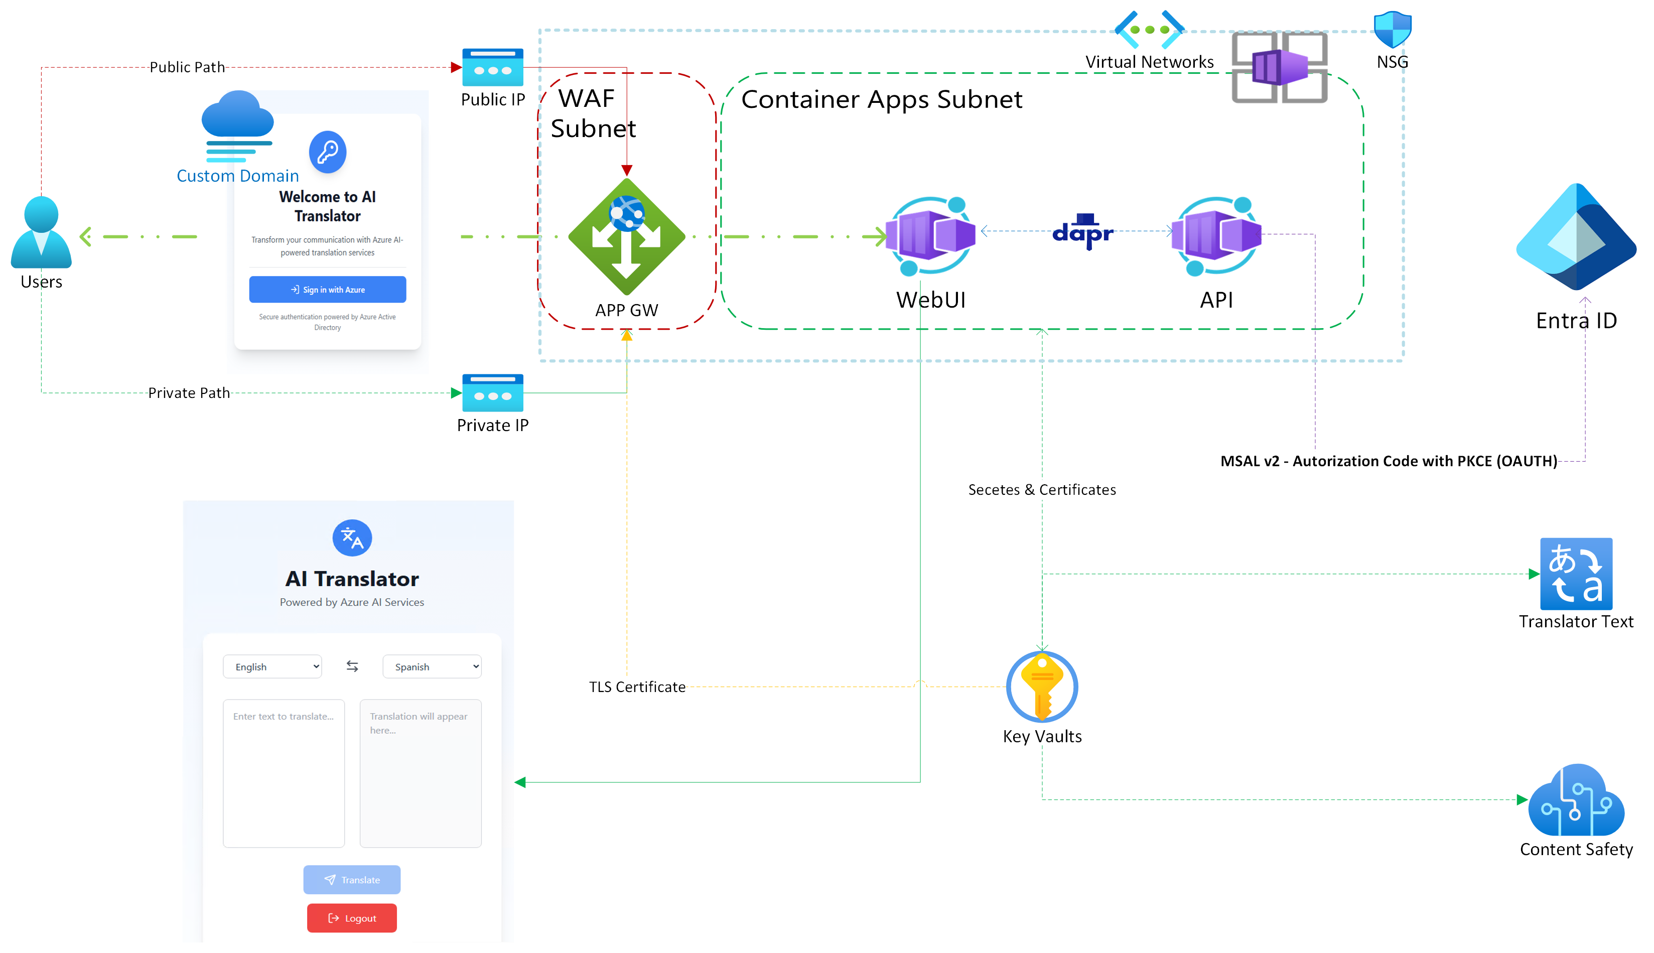Open the English source language dropdown
The height and width of the screenshot is (953, 1654).
pyautogui.click(x=272, y=666)
